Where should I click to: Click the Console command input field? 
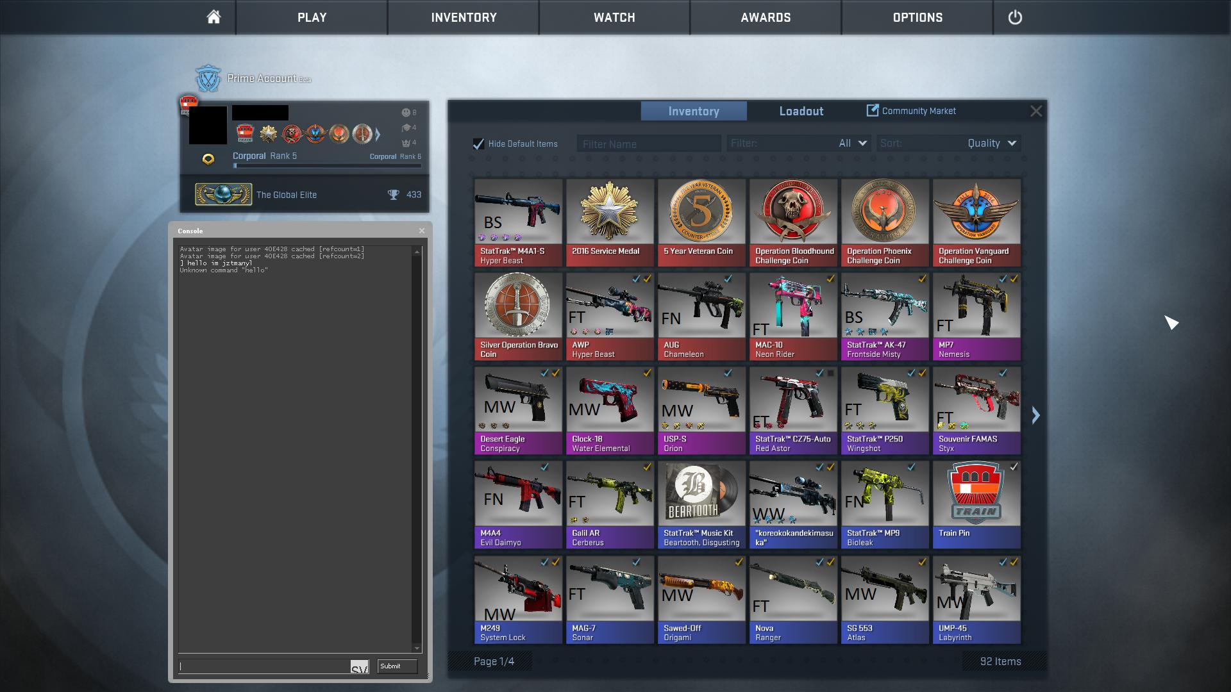(274, 666)
